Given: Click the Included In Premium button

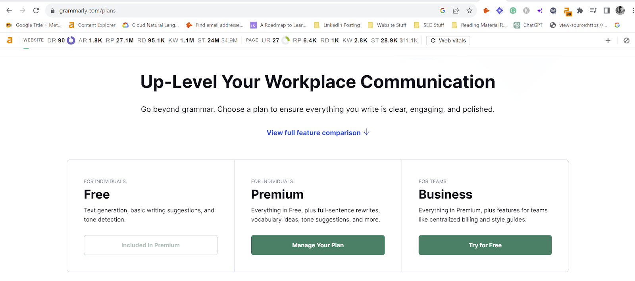Looking at the screenshot, I should pyautogui.click(x=150, y=245).
